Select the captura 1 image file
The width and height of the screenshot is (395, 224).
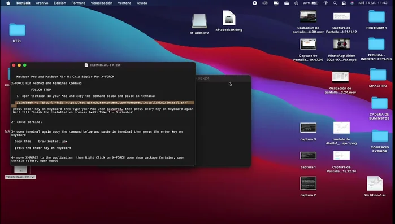(308, 155)
